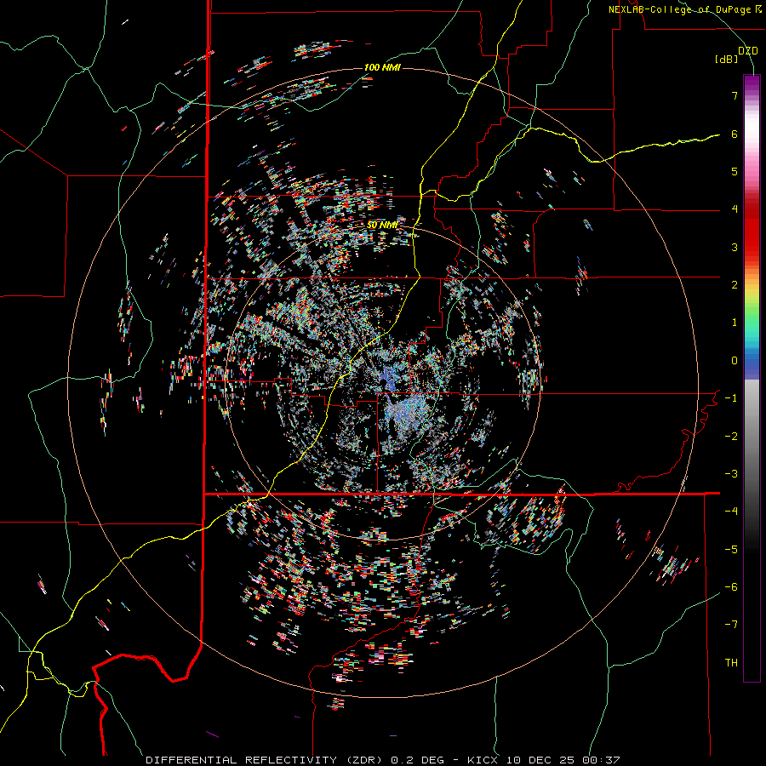Viewport: 766px width, 766px height.
Task: Click the 7 dB scale label
Action: click(735, 95)
